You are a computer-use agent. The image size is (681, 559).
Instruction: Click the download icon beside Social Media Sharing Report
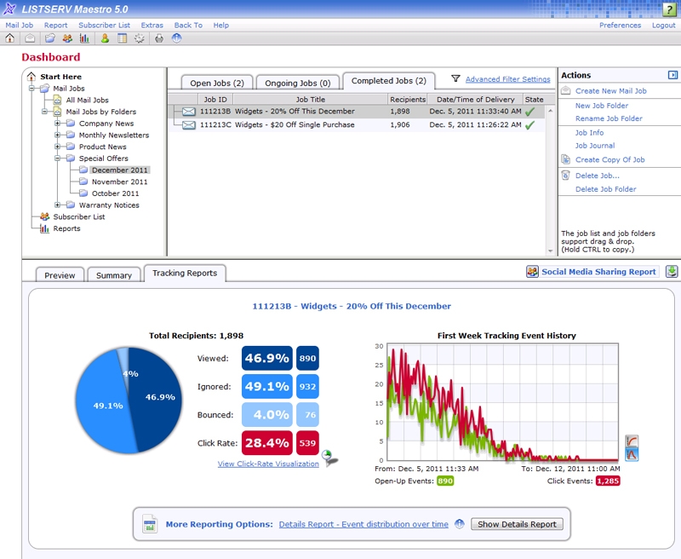tap(672, 272)
